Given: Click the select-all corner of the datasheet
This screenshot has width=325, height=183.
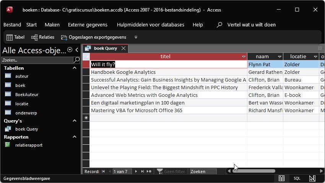Looking at the screenshot, I should point(86,56).
